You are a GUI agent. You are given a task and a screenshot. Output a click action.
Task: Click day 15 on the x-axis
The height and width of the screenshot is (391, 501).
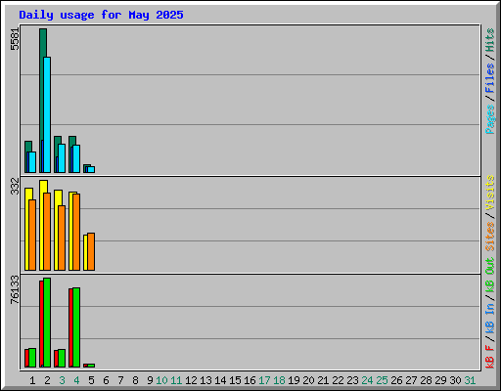click(235, 380)
